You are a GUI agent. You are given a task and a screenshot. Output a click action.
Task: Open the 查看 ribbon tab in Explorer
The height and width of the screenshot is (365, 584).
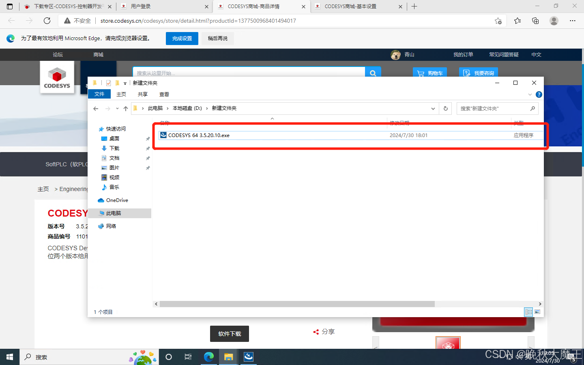[164, 94]
